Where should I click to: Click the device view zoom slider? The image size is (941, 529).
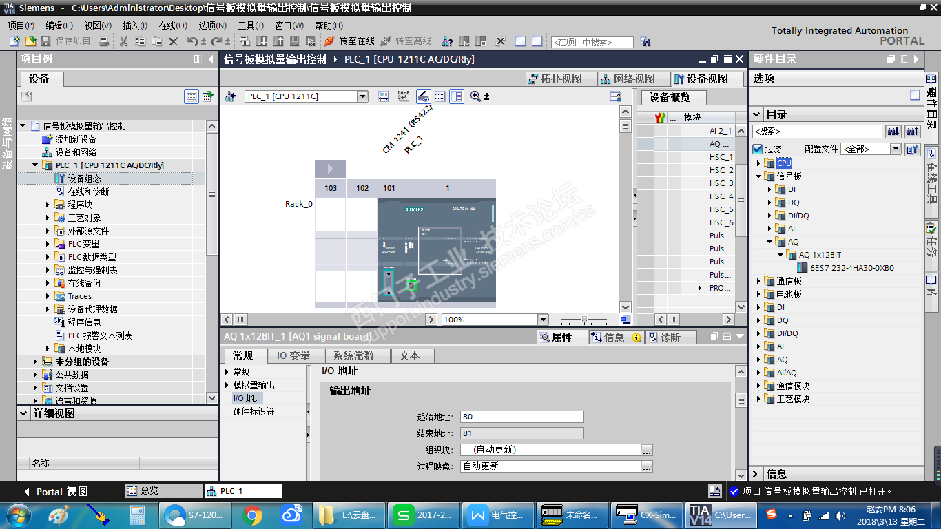[585, 320]
